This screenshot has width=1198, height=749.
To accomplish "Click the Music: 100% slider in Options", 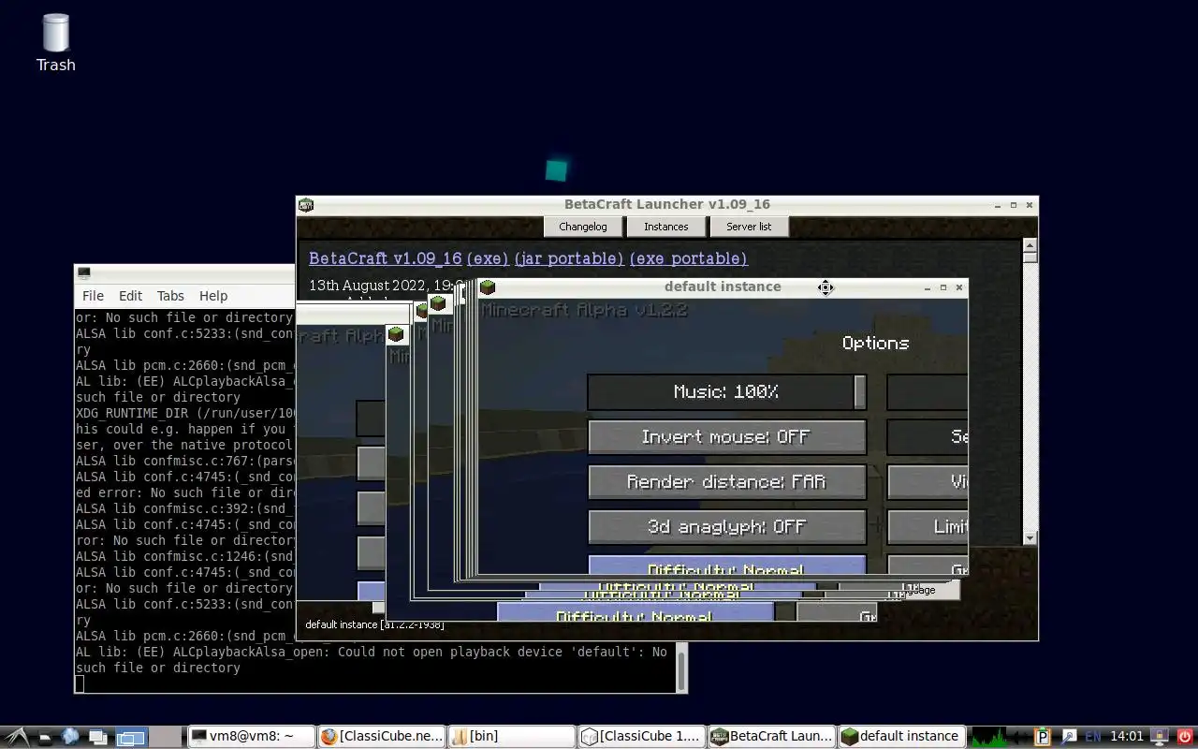I will tap(727, 392).
